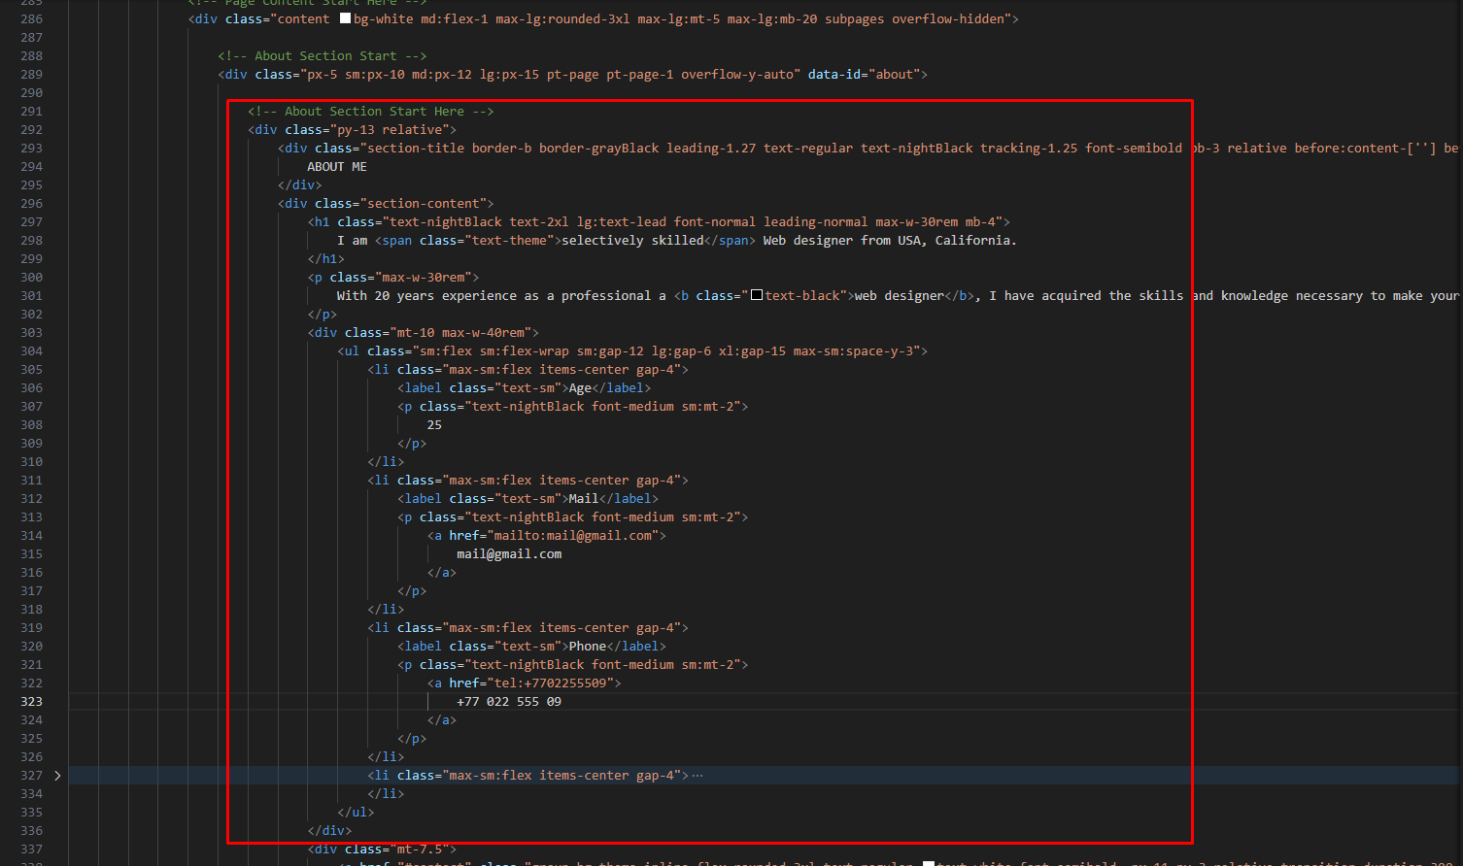Click the age value 25
The height and width of the screenshot is (866, 1463).
(x=434, y=424)
